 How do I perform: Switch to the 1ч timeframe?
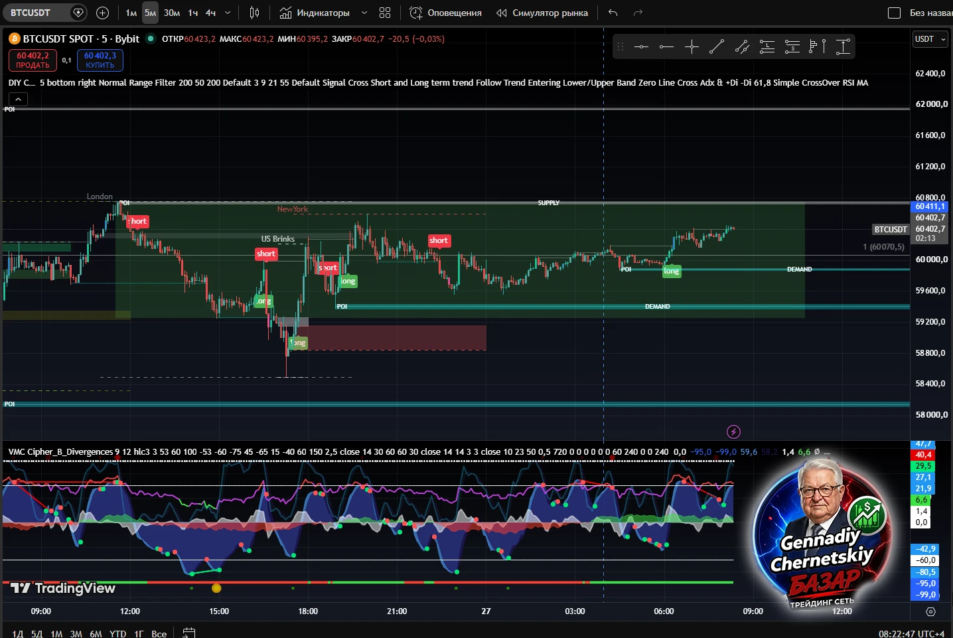192,13
